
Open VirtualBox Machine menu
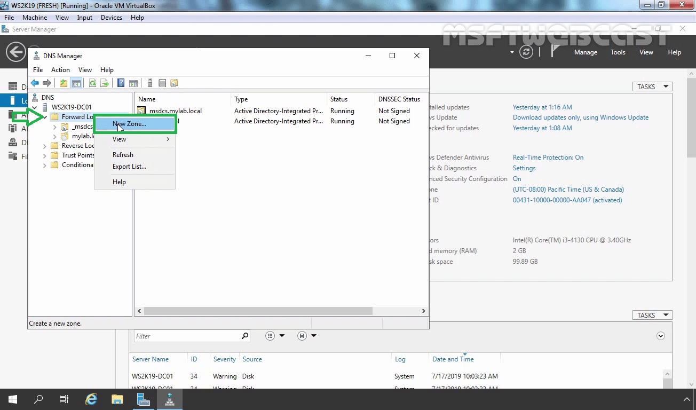pos(35,18)
